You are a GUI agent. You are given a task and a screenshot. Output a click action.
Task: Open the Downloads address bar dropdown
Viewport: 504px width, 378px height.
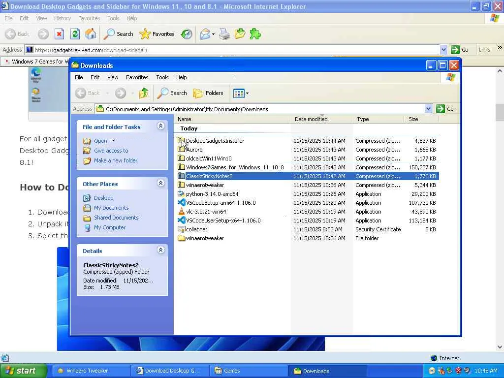(x=428, y=109)
